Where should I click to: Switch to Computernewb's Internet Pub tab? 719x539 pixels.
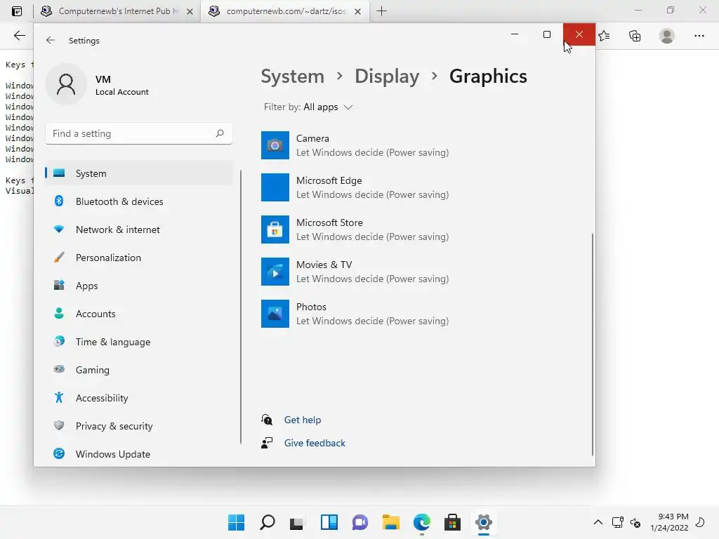click(117, 11)
